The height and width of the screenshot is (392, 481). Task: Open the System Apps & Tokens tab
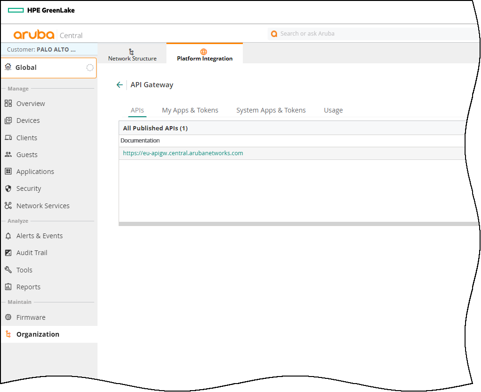point(271,110)
